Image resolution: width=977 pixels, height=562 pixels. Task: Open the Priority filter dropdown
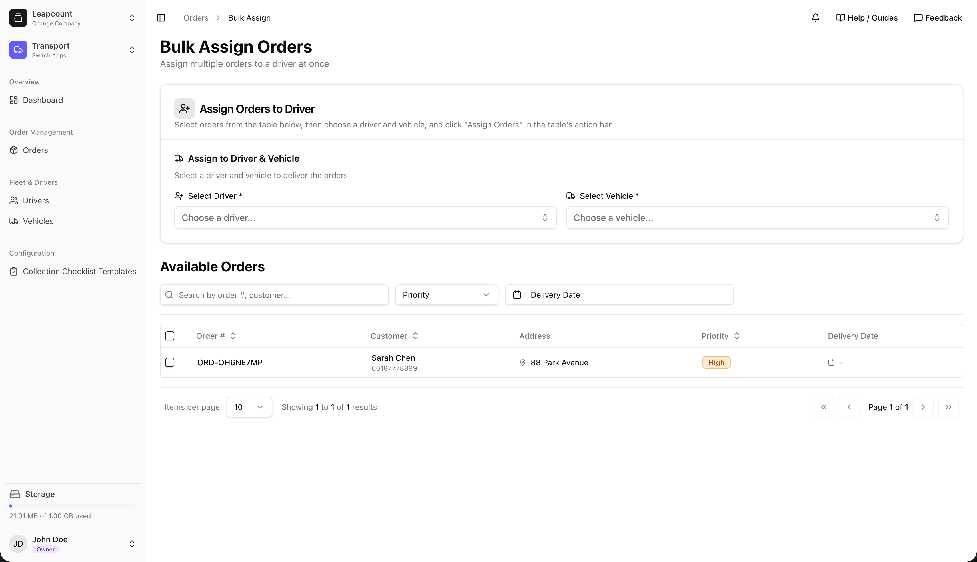pos(447,295)
